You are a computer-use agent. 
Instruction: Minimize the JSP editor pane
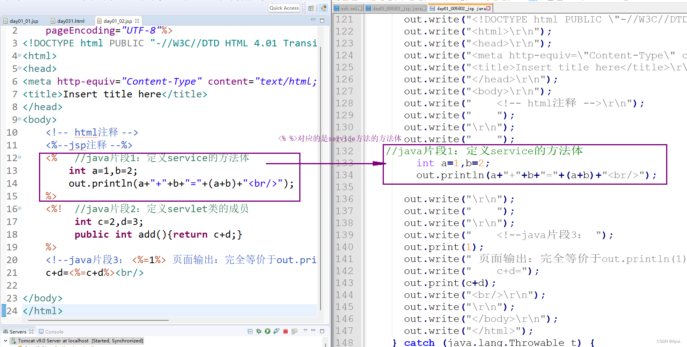tap(313, 20)
